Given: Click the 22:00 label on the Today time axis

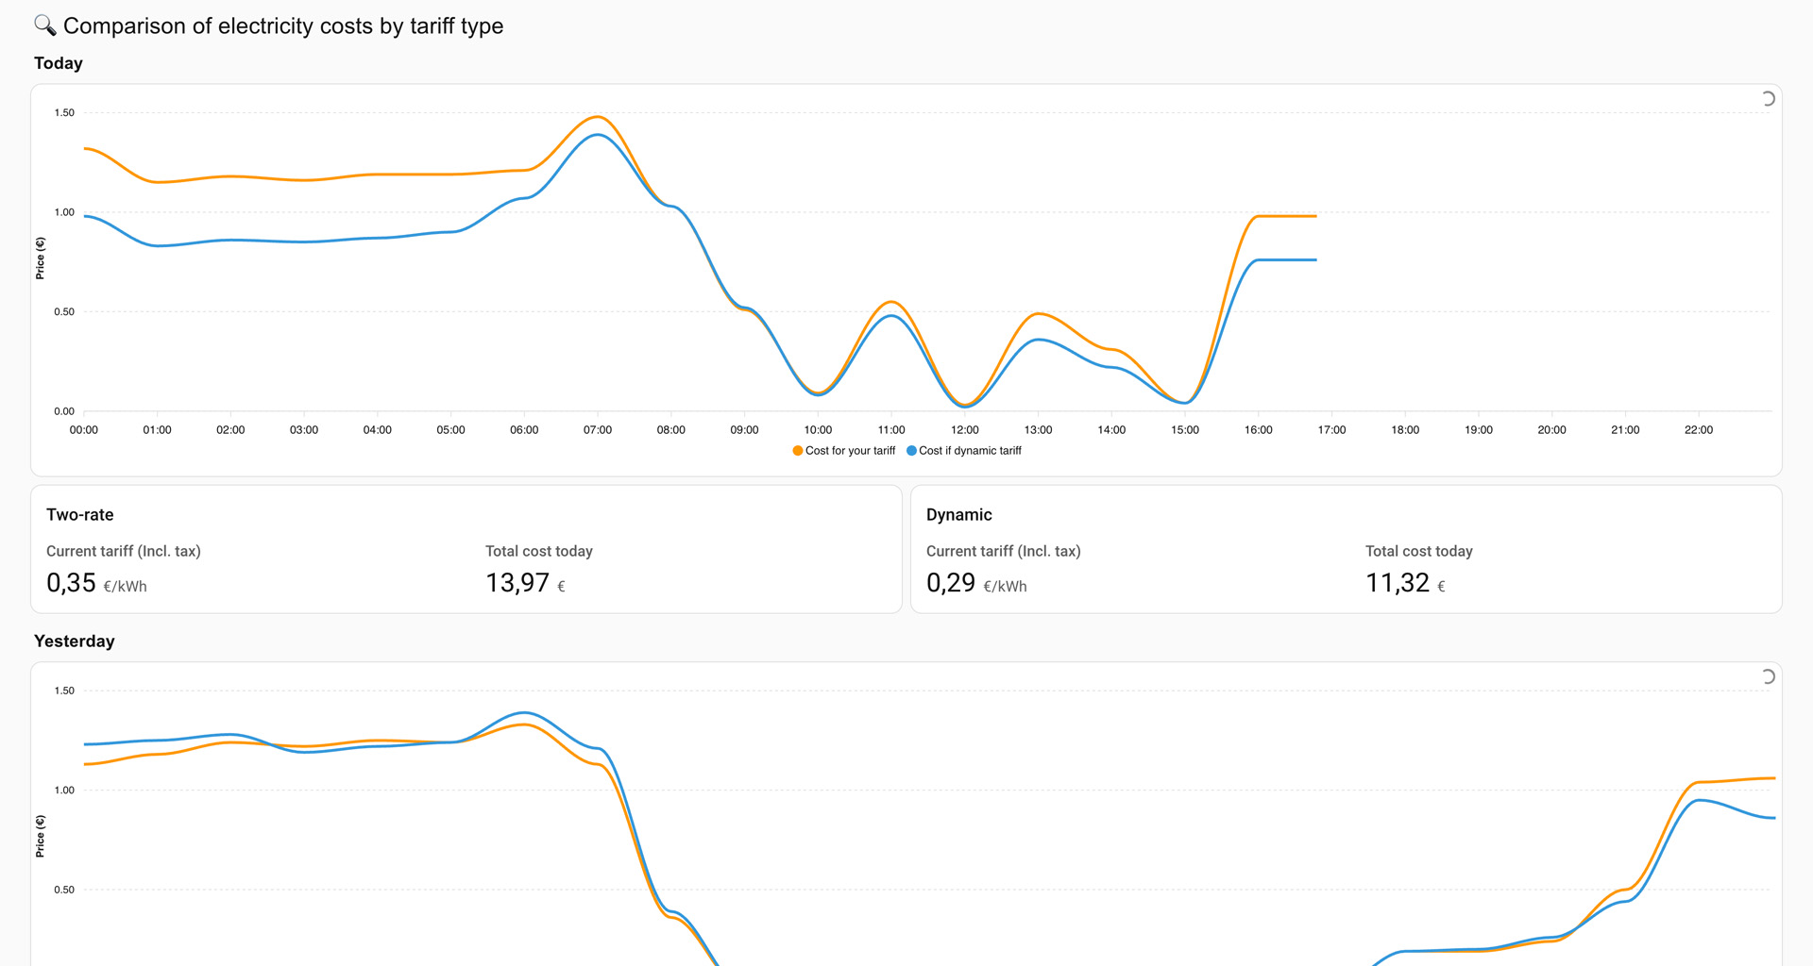Looking at the screenshot, I should coord(1698,430).
